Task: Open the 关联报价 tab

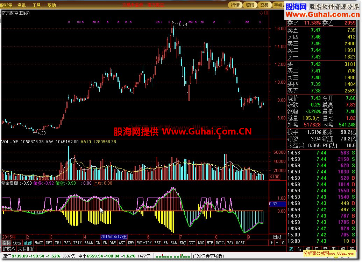Action: click(27, 249)
